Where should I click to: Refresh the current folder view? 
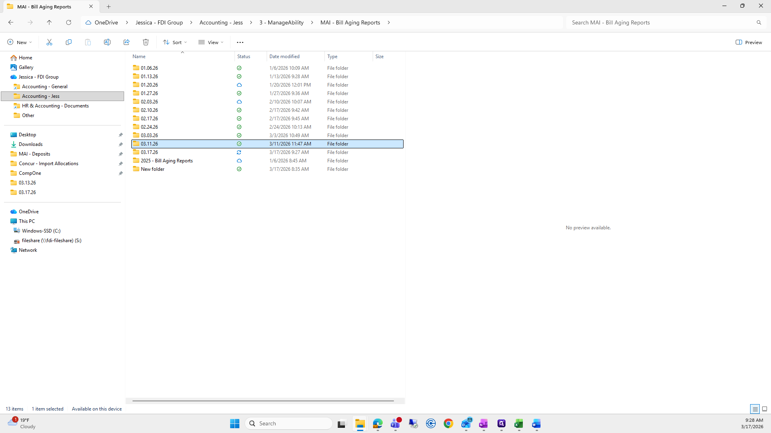point(69,22)
